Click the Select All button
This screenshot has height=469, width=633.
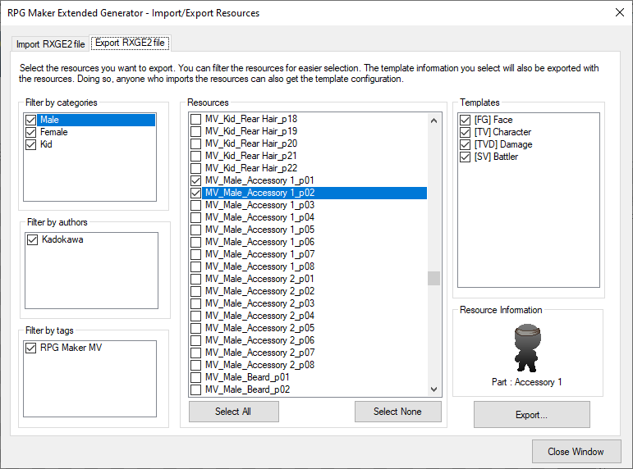[x=234, y=412]
